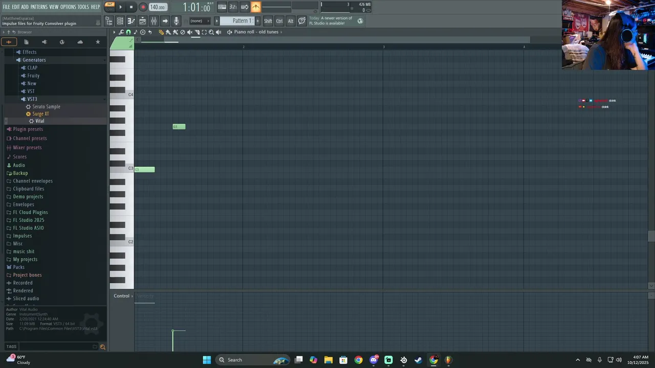
Task: Switch to the All browser tab
Action: pos(9,42)
